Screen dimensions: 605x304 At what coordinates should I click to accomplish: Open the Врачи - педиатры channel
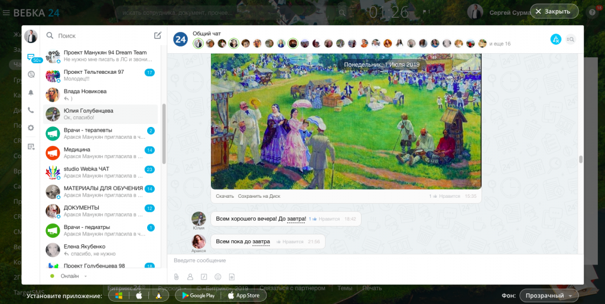click(x=100, y=230)
